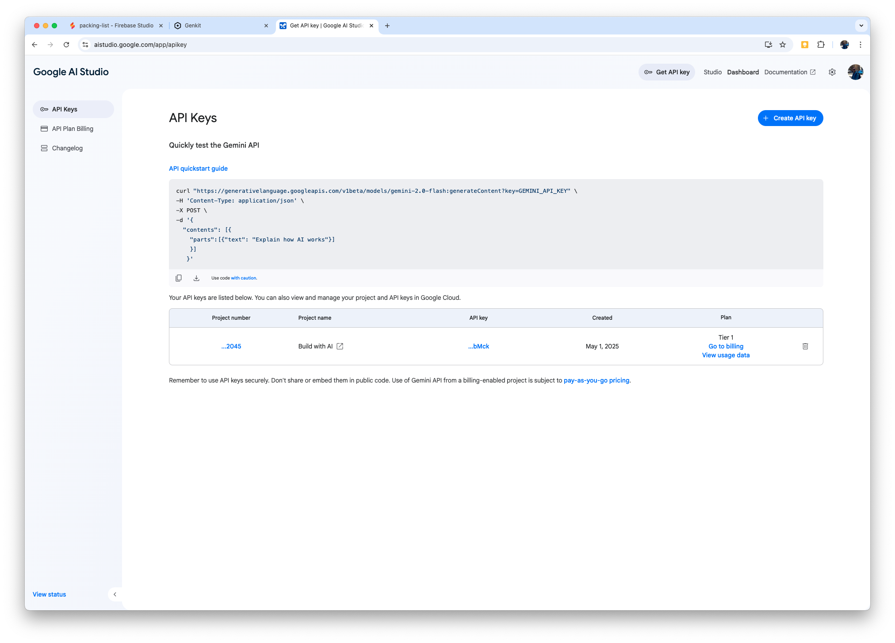The image size is (895, 643).
Task: Click the Plan column header
Action: pos(726,318)
